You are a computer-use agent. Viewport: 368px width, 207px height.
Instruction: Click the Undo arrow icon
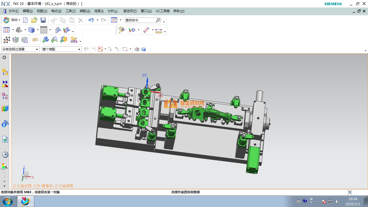click(91, 20)
